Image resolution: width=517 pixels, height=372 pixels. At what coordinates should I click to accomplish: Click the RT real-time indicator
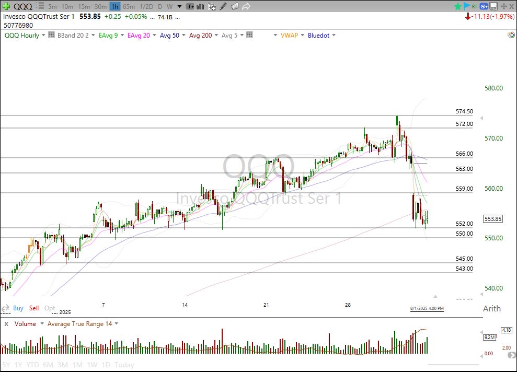tap(475, 6)
